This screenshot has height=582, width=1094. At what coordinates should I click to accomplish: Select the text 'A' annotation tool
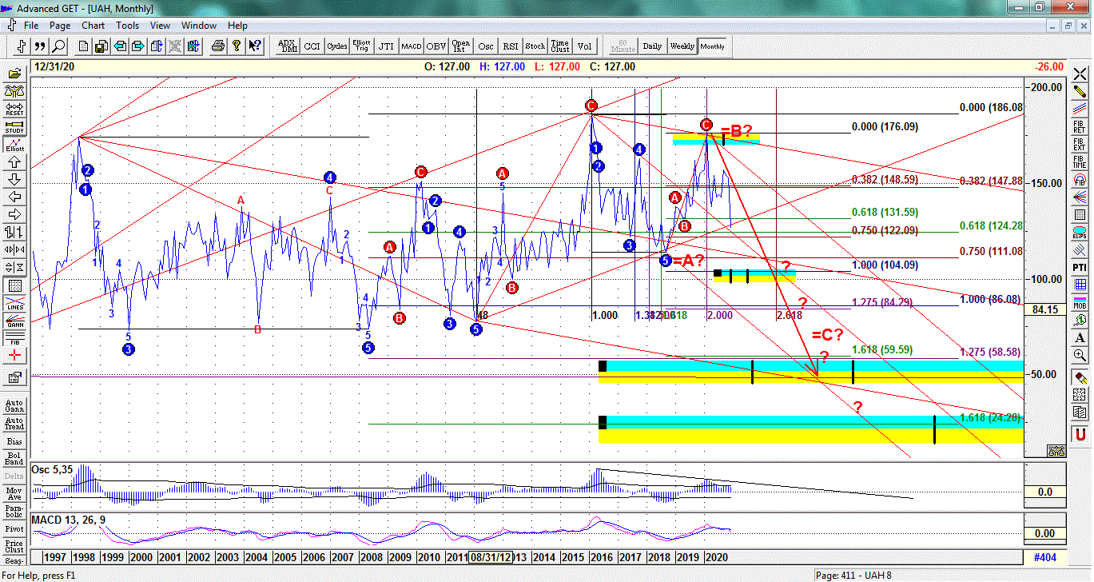tap(1080, 337)
